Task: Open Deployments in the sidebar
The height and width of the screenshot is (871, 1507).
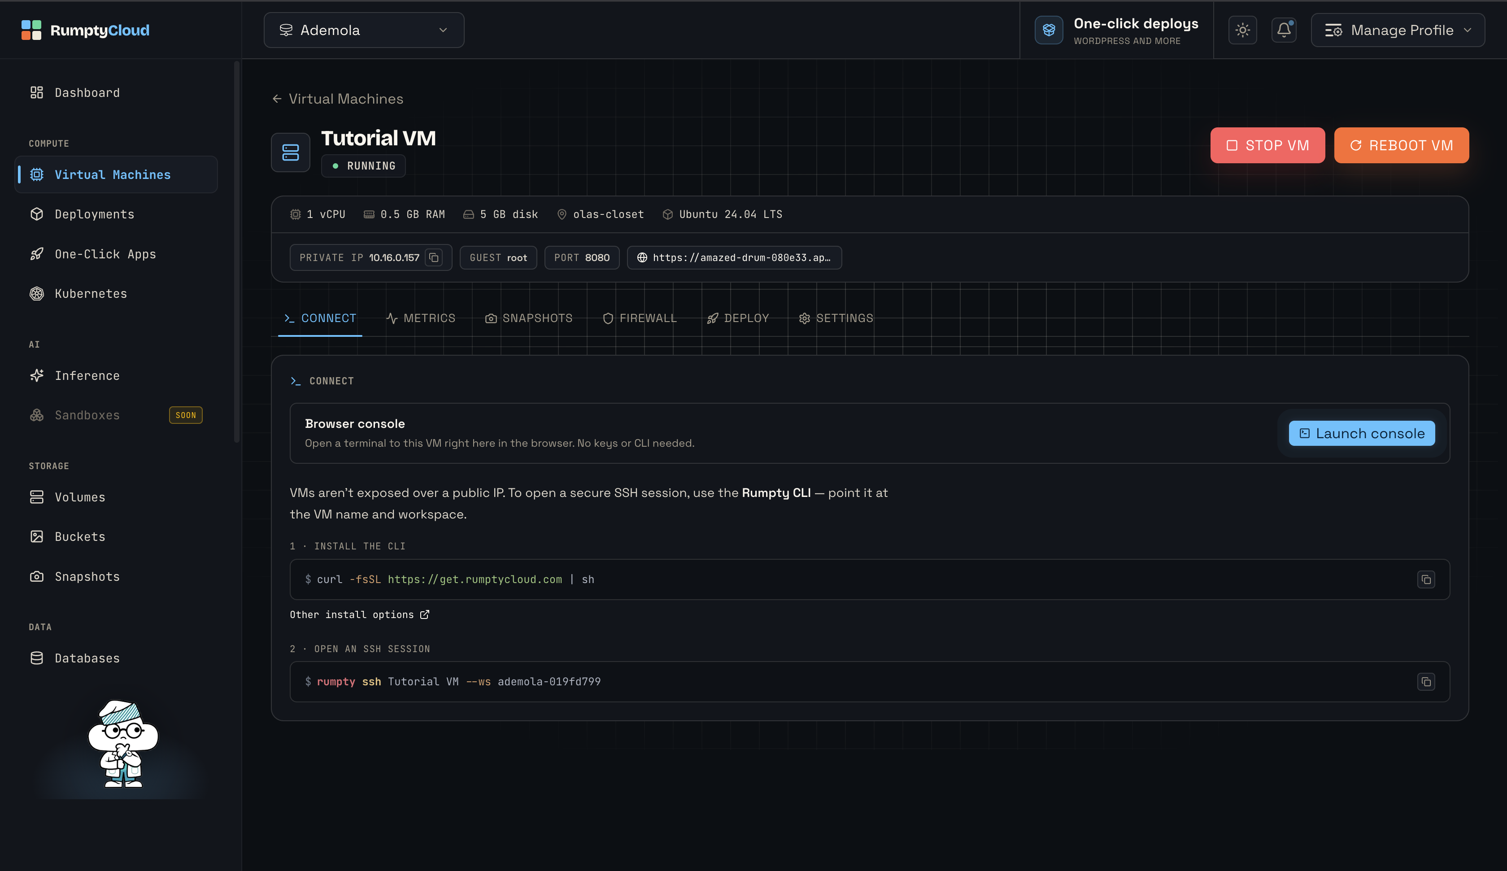Action: (116, 214)
